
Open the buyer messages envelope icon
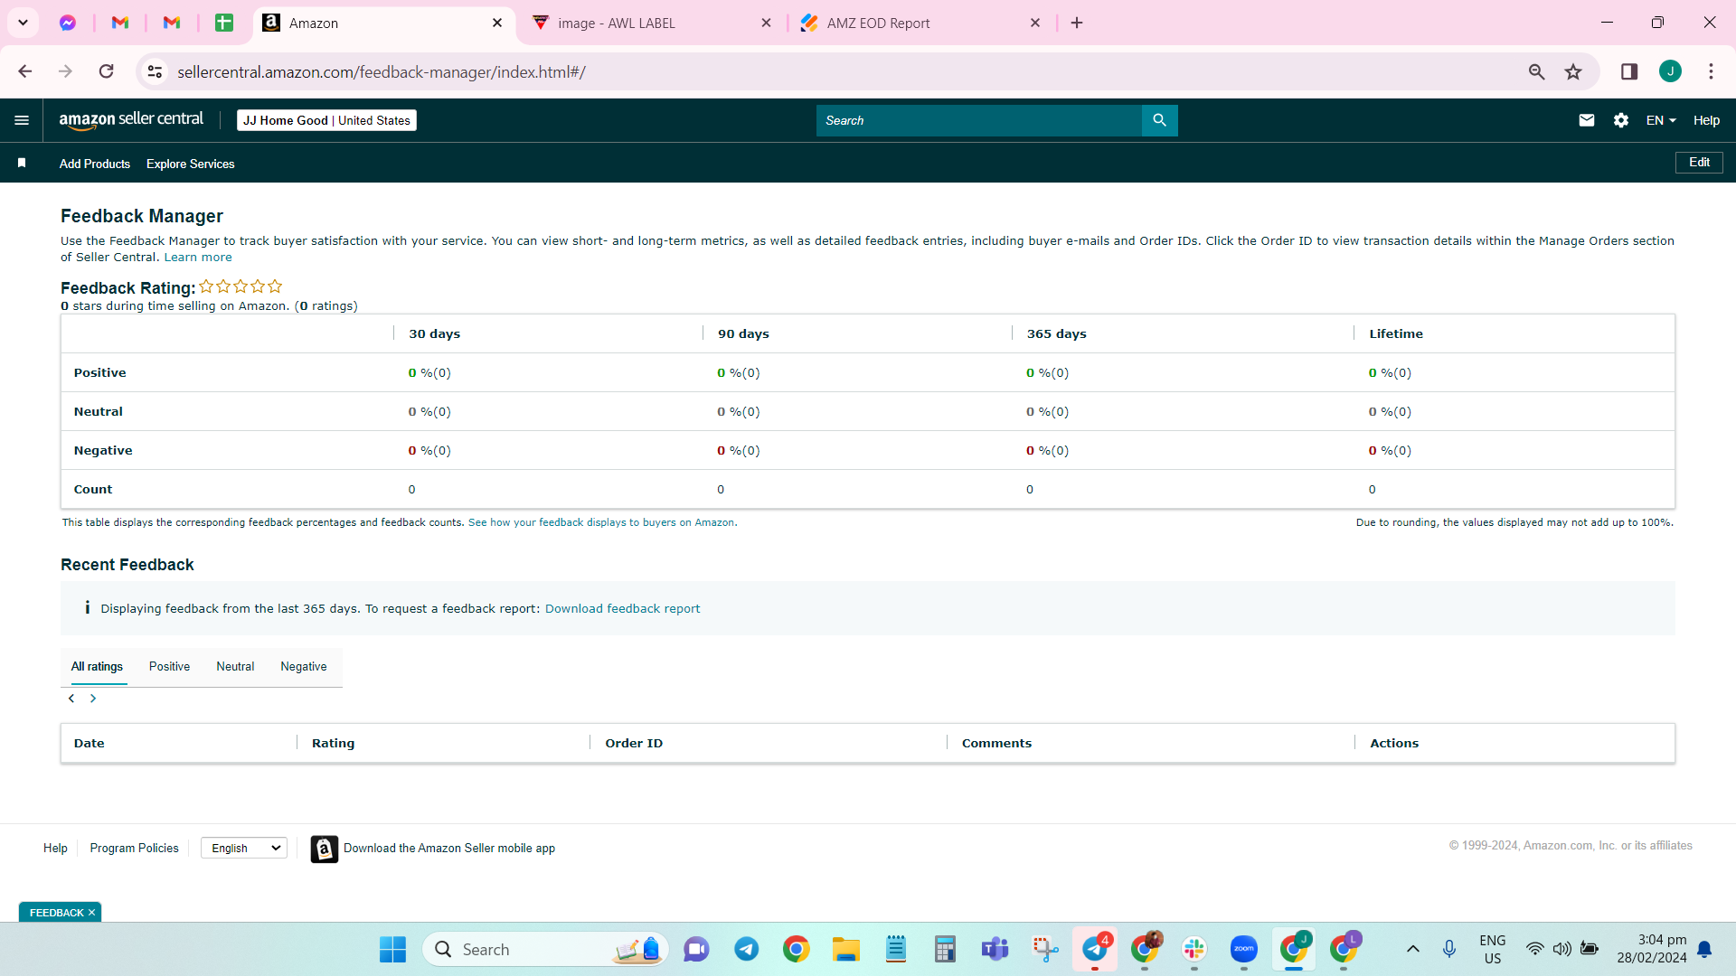(x=1586, y=120)
